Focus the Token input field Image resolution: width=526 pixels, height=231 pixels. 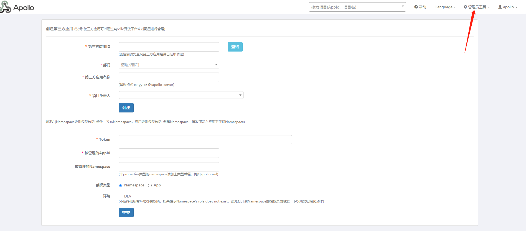pyautogui.click(x=205, y=140)
